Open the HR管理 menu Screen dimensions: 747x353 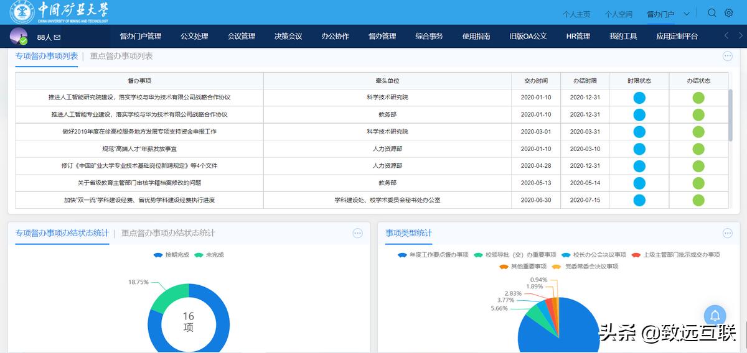tap(578, 36)
